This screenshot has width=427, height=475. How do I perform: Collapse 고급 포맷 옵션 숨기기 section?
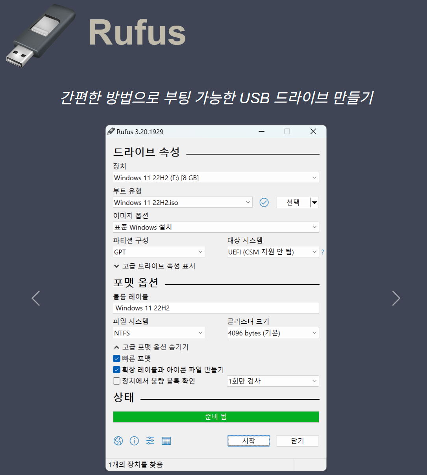[x=151, y=347]
